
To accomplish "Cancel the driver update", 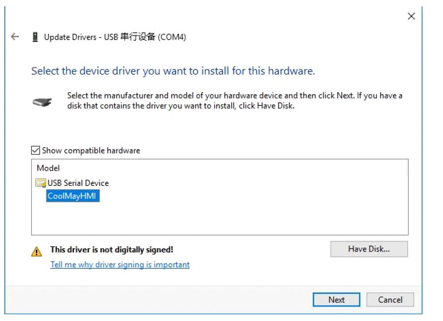I will click(x=390, y=300).
